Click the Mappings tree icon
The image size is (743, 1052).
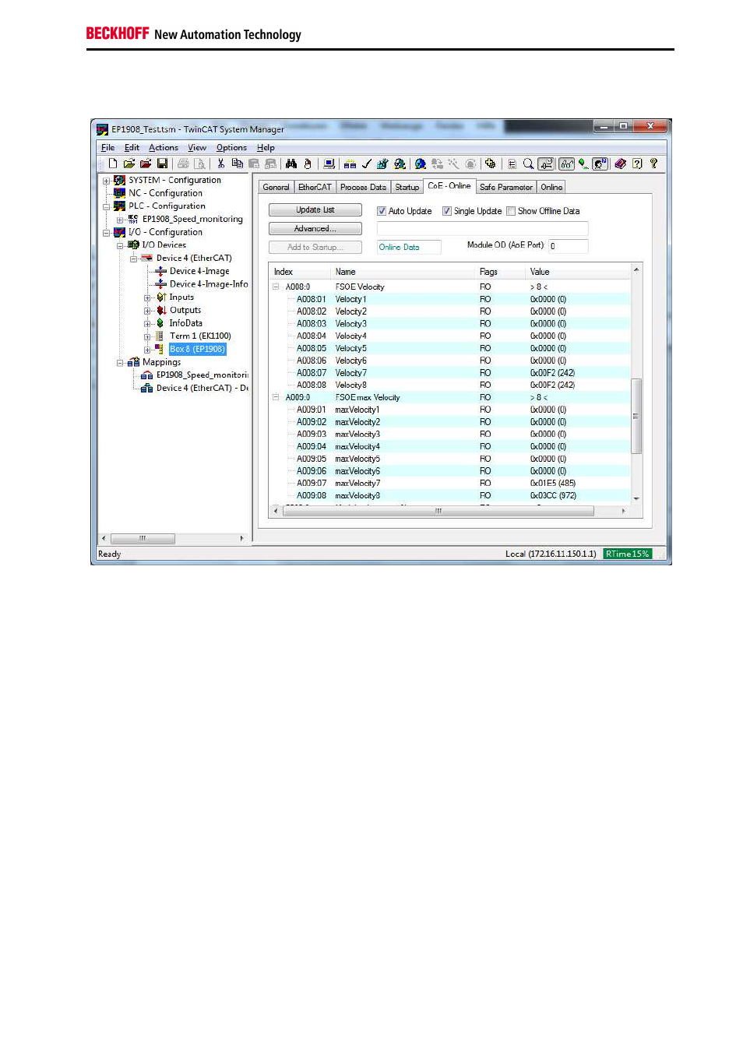pos(133,362)
